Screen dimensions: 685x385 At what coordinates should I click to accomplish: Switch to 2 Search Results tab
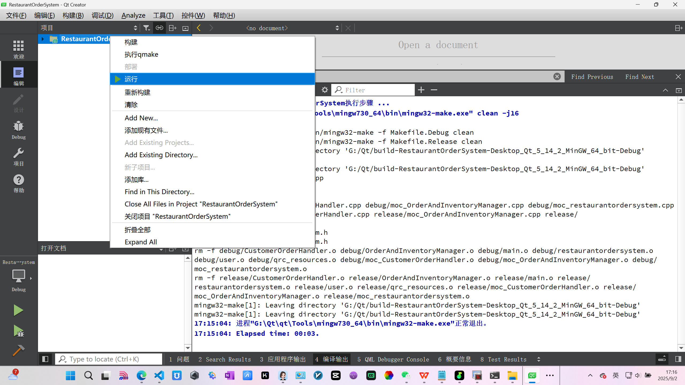(x=224, y=359)
